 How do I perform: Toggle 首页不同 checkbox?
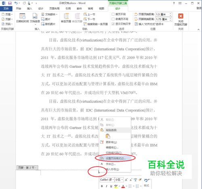(113, 14)
